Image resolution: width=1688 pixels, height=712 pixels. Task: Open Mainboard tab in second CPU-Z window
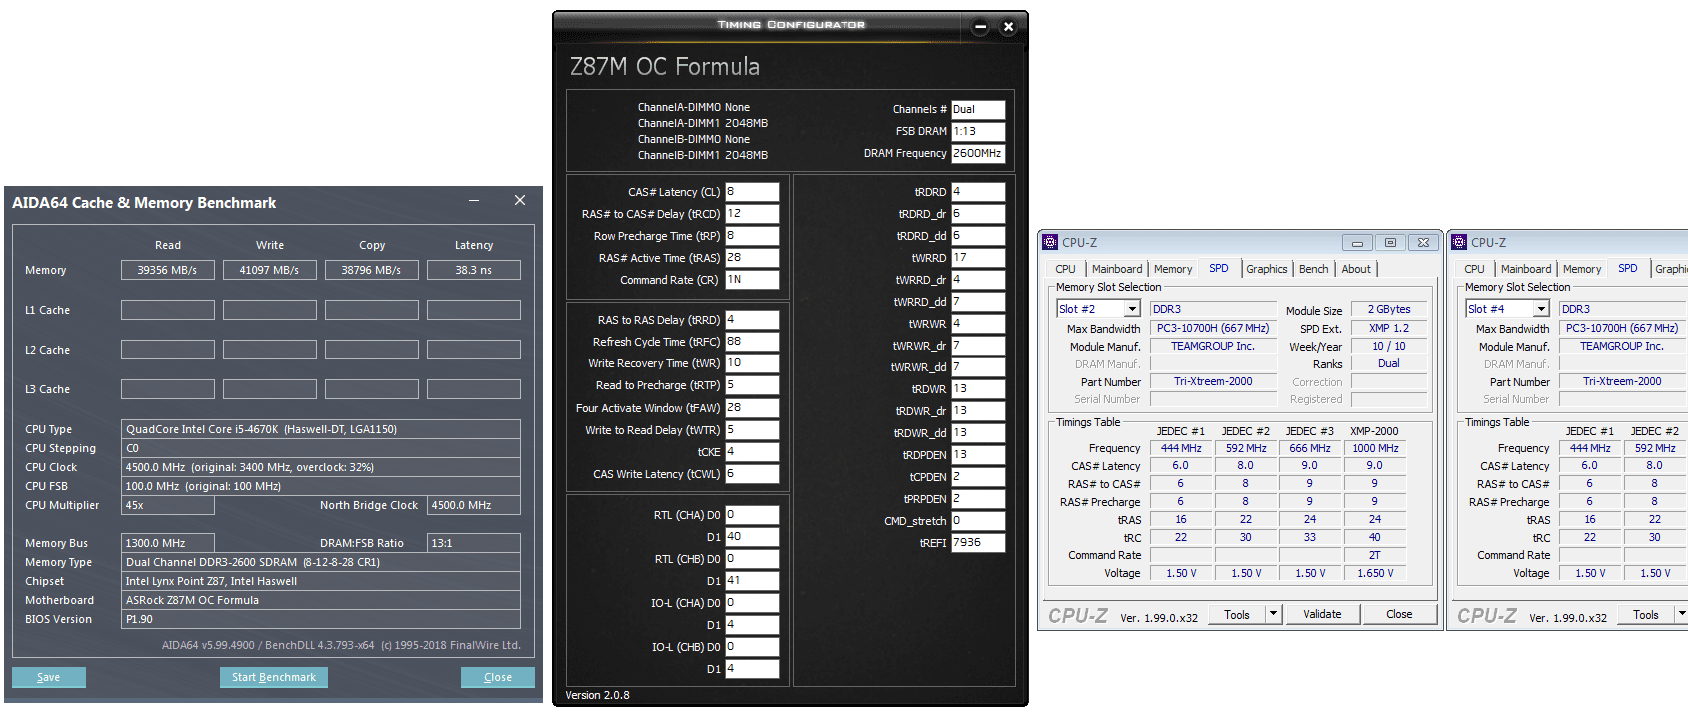pos(1526,269)
